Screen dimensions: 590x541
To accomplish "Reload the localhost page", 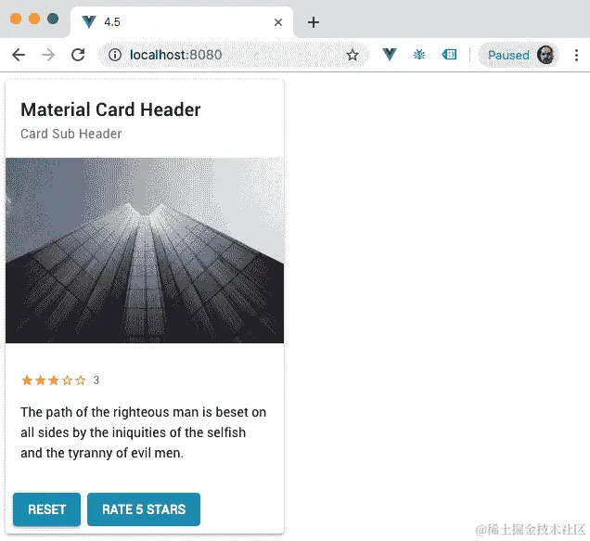I will pyautogui.click(x=78, y=55).
